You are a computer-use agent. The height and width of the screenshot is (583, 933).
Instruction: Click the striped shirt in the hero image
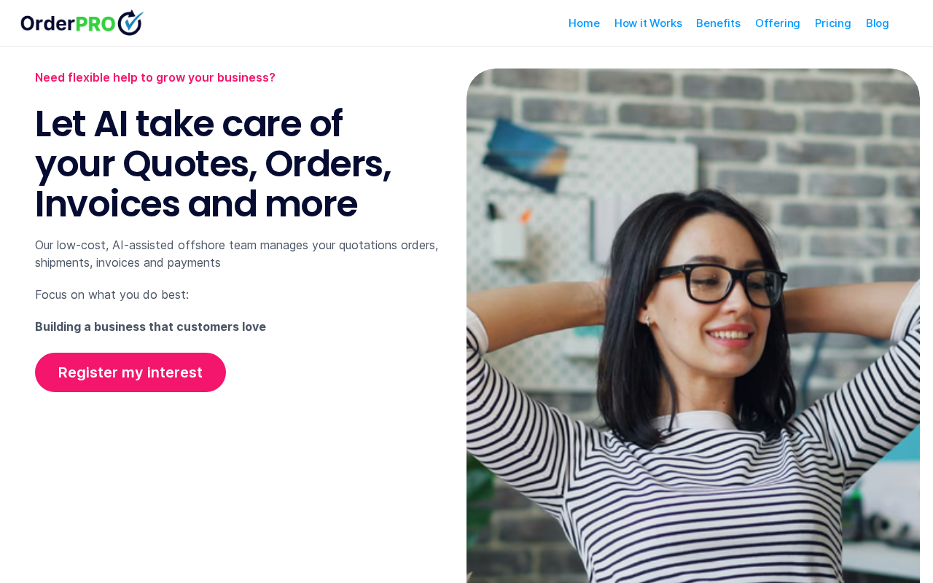(692, 503)
